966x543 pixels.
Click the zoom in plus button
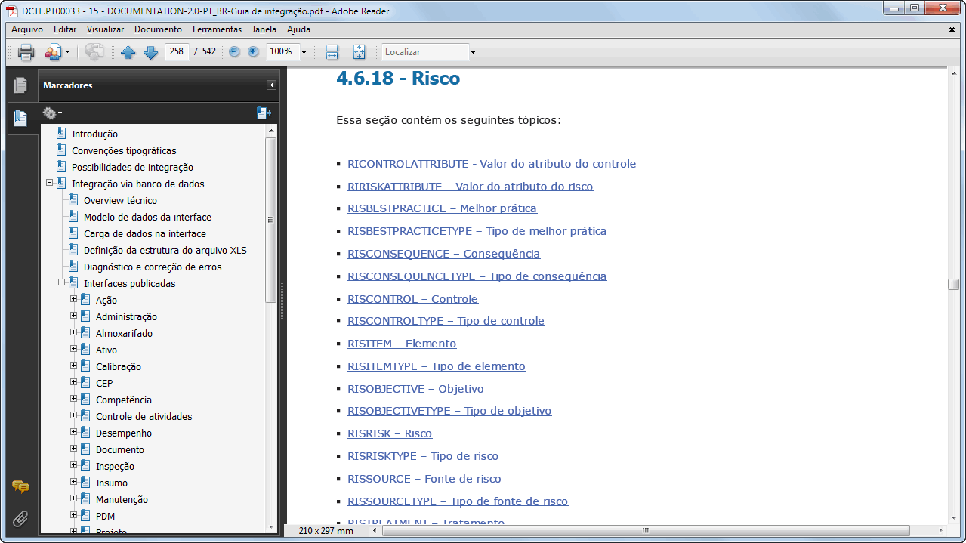(x=253, y=51)
